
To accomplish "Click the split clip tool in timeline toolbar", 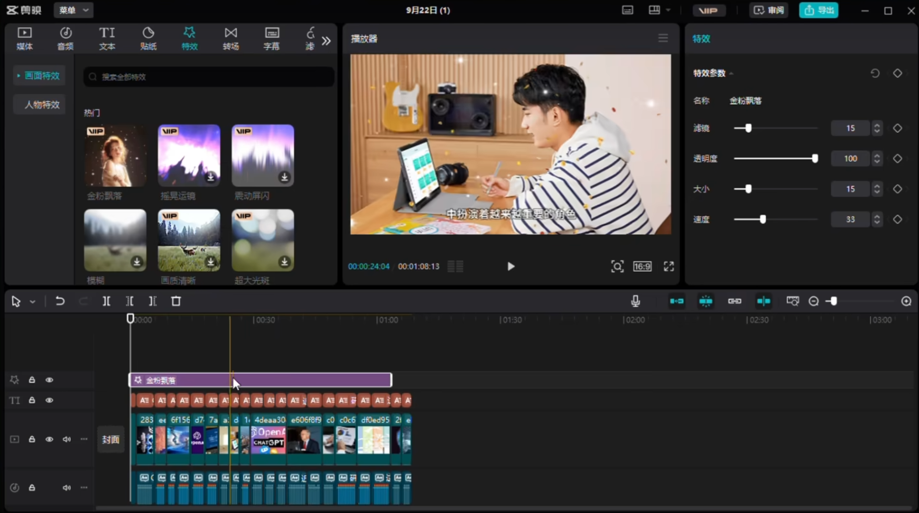I will 106,301.
